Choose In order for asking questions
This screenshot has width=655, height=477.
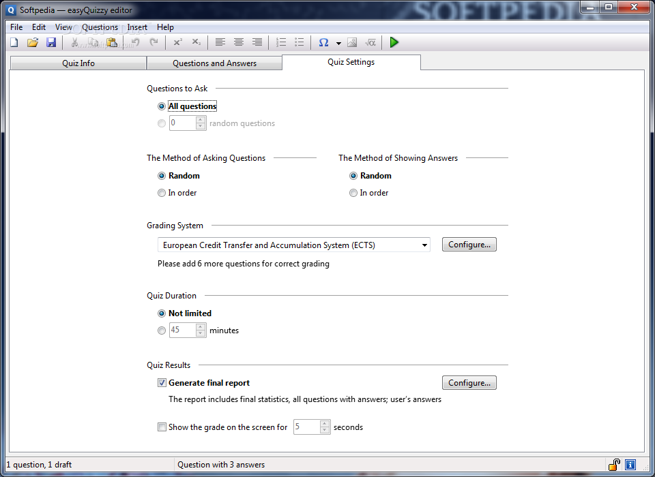pyautogui.click(x=161, y=193)
